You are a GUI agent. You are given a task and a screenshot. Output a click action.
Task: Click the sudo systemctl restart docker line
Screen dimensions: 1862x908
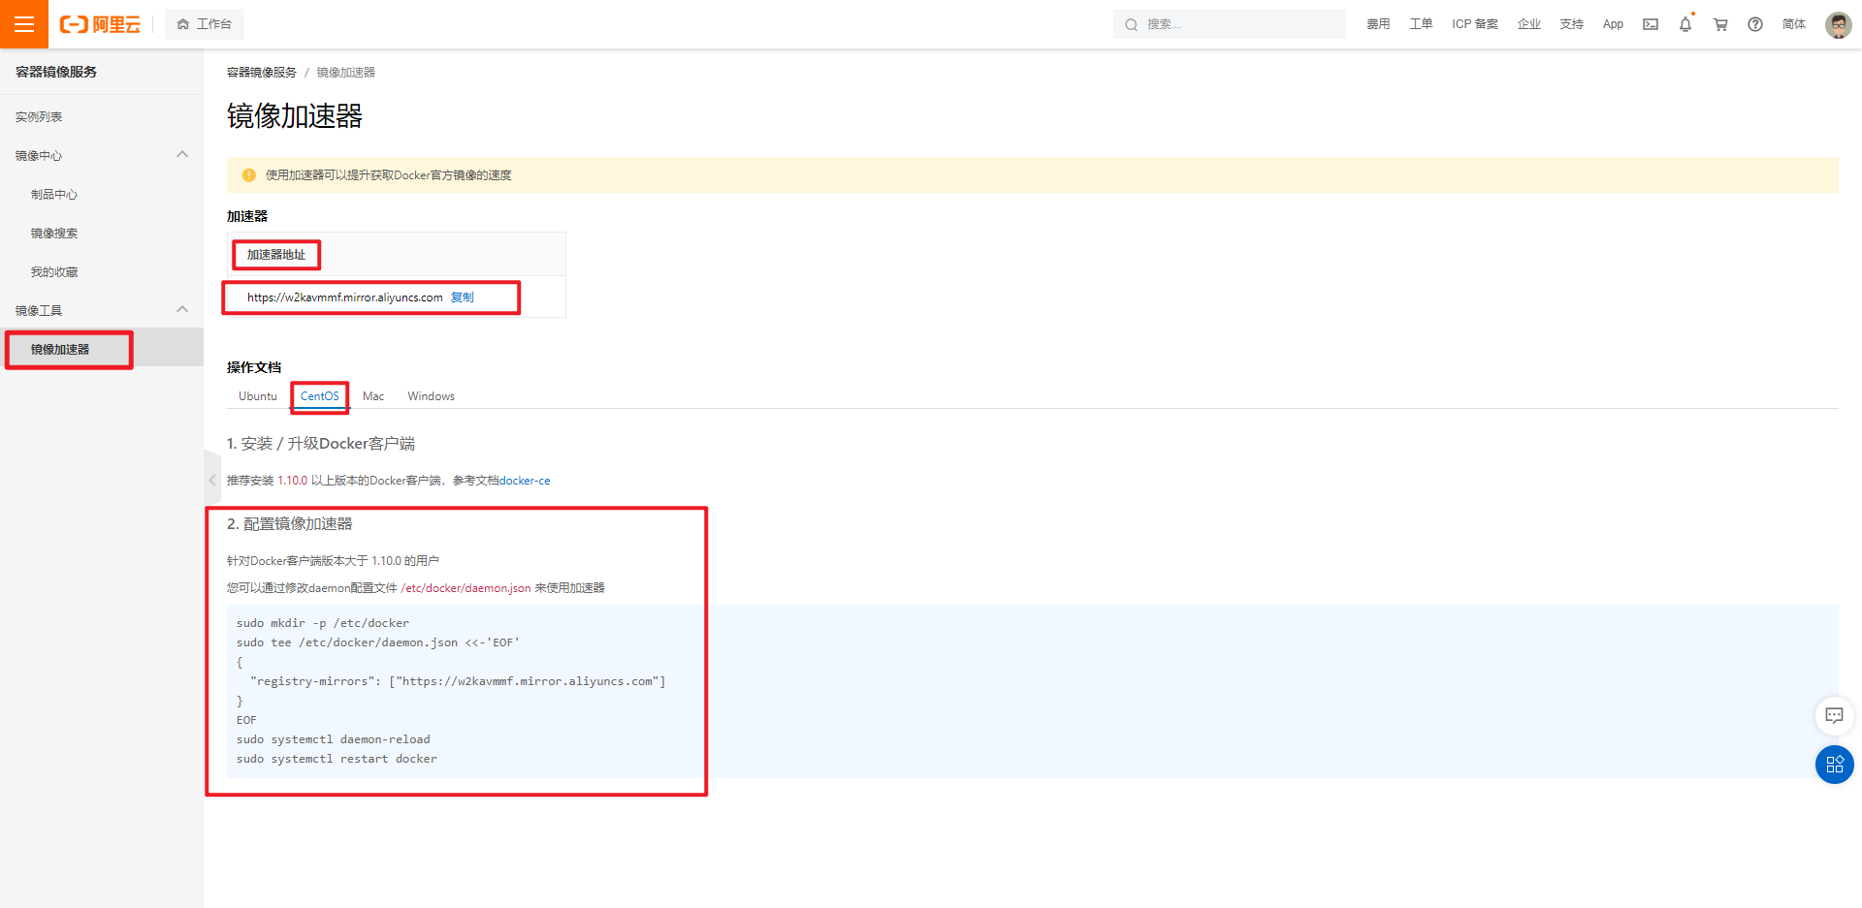point(337,759)
